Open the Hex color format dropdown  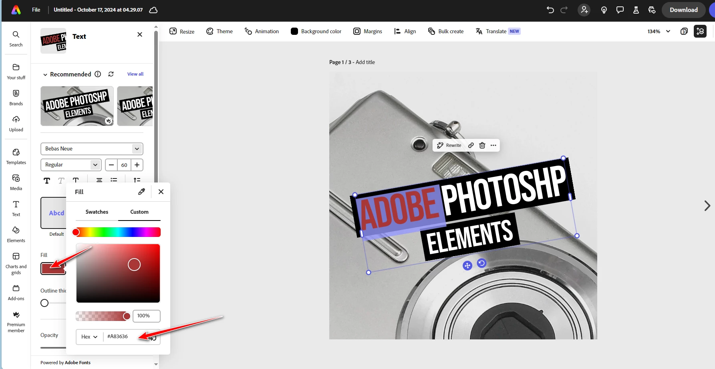(x=89, y=337)
